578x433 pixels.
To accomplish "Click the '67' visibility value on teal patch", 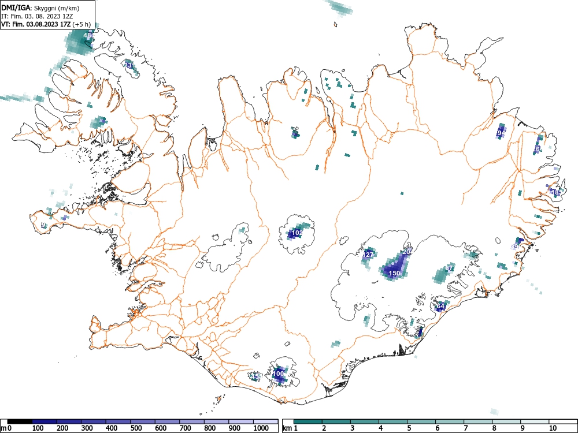I will [449, 268].
